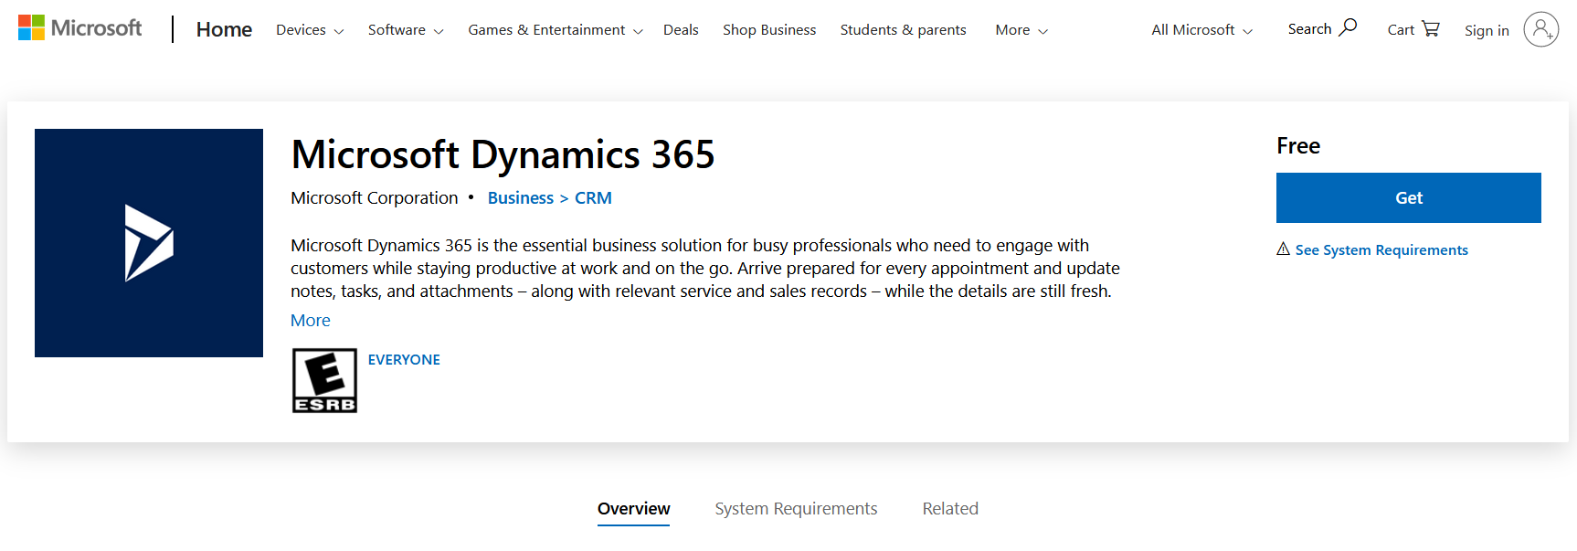Screen dimensions: 1577x551
Task: Expand the Software dropdown menu
Action: [x=406, y=30]
